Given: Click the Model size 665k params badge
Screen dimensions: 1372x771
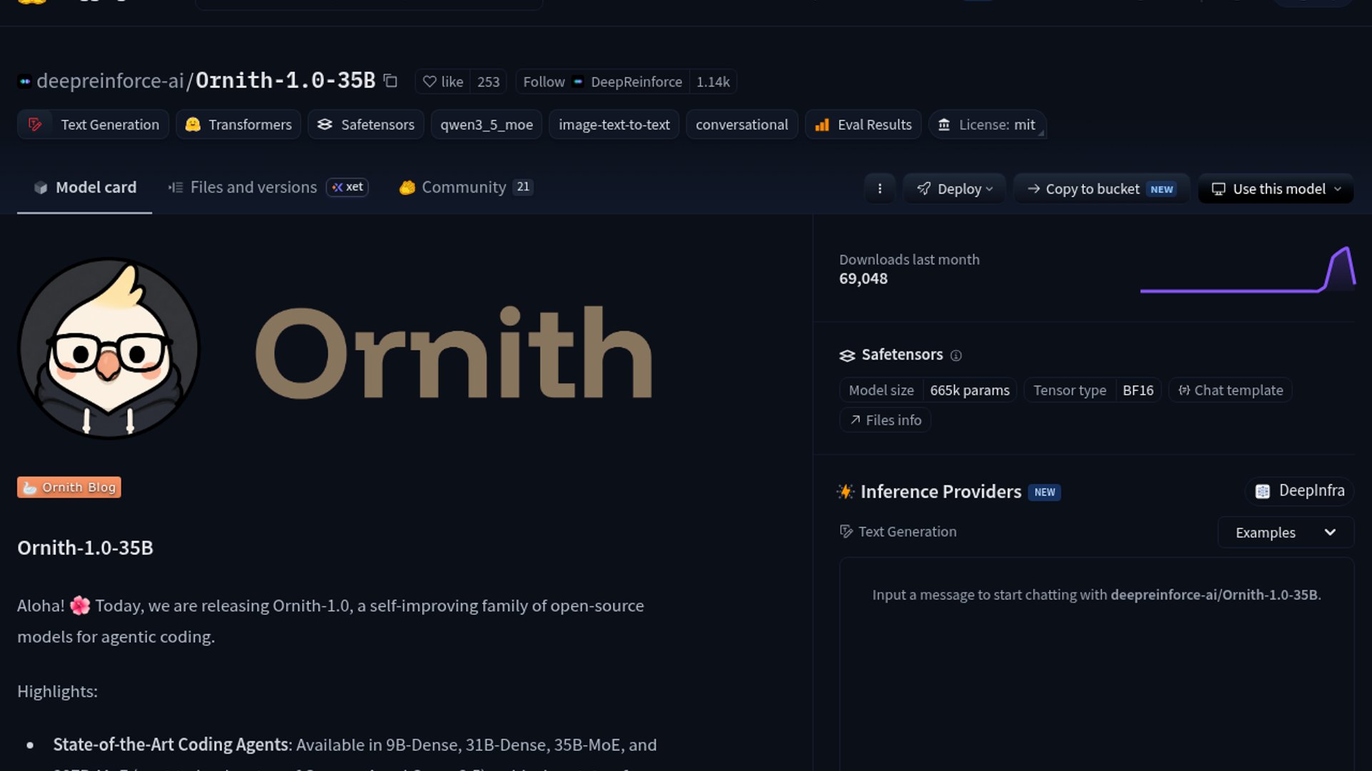Looking at the screenshot, I should (928, 390).
